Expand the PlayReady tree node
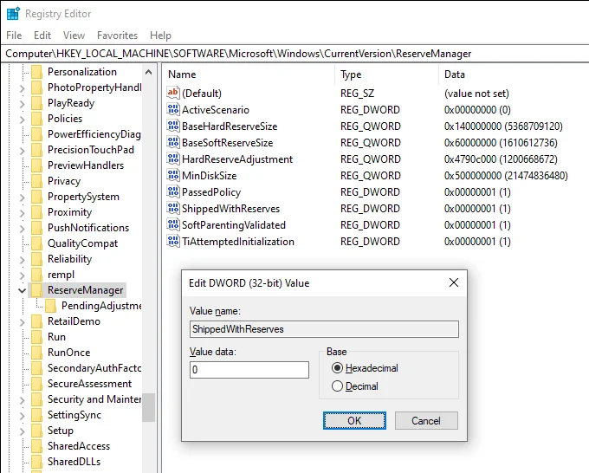Viewport: 589px width, 473px height. coord(23,104)
